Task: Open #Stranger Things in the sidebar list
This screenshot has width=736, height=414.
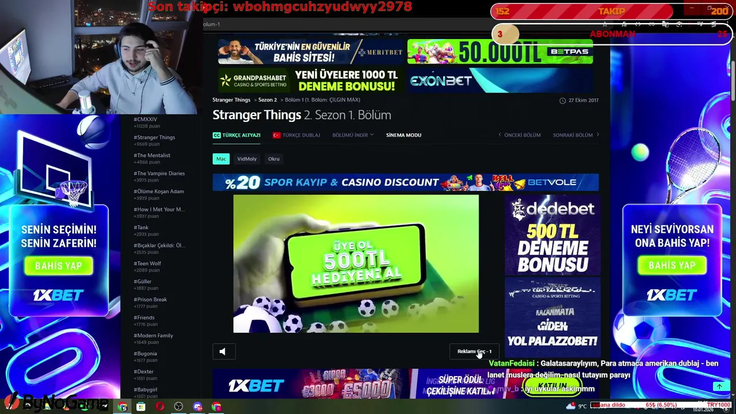Action: (155, 137)
